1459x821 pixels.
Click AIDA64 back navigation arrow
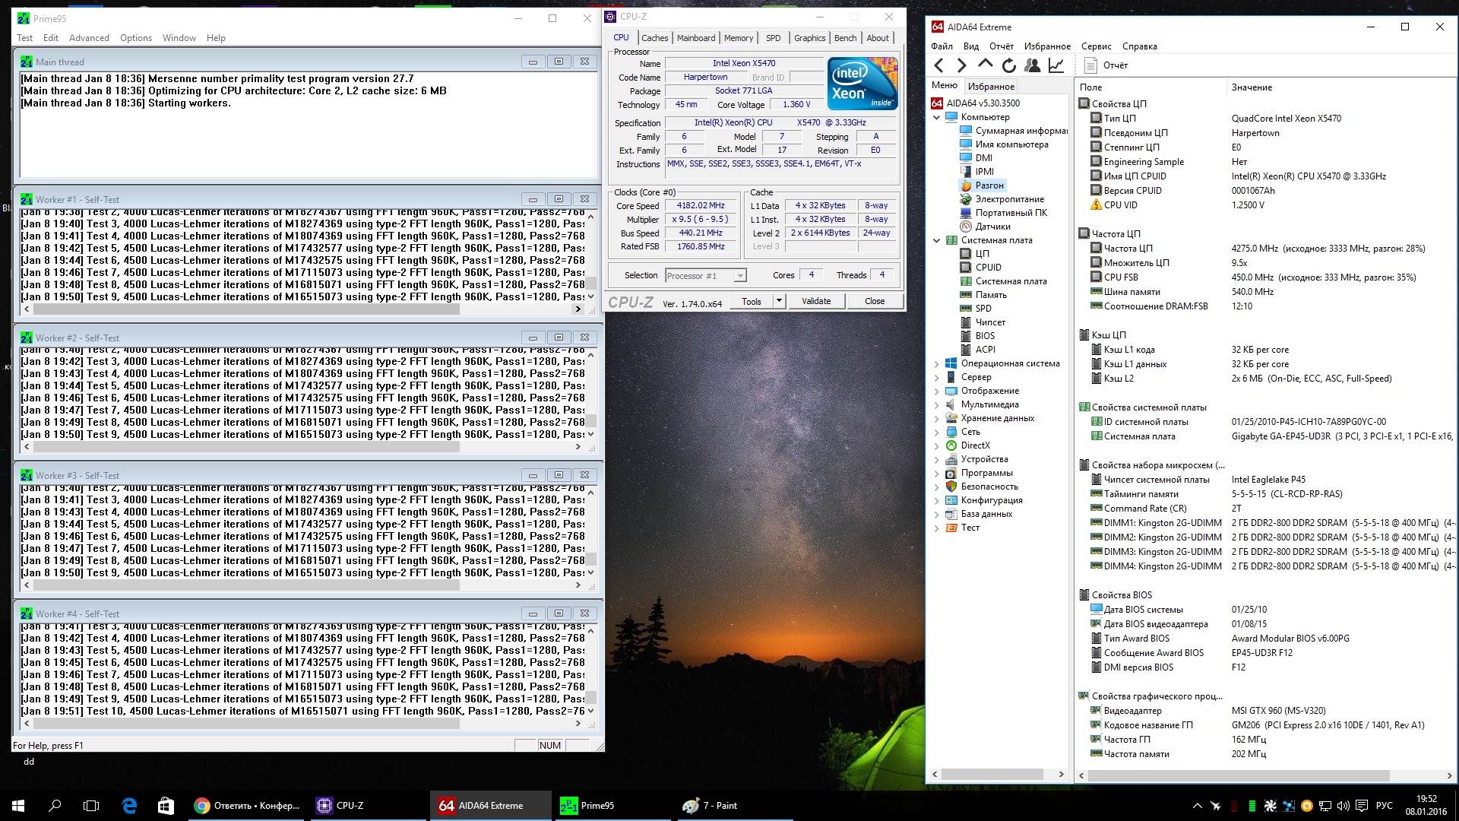[939, 65]
